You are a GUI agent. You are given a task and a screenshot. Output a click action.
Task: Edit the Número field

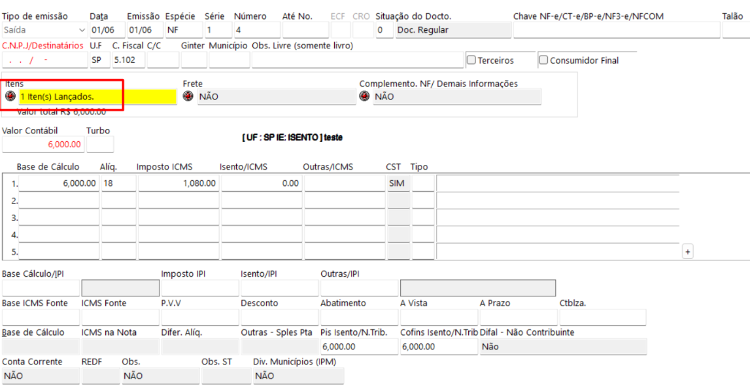[x=258, y=29]
